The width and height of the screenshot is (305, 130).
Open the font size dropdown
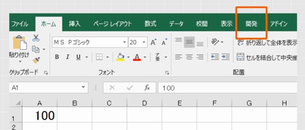pyautogui.click(x=144, y=42)
